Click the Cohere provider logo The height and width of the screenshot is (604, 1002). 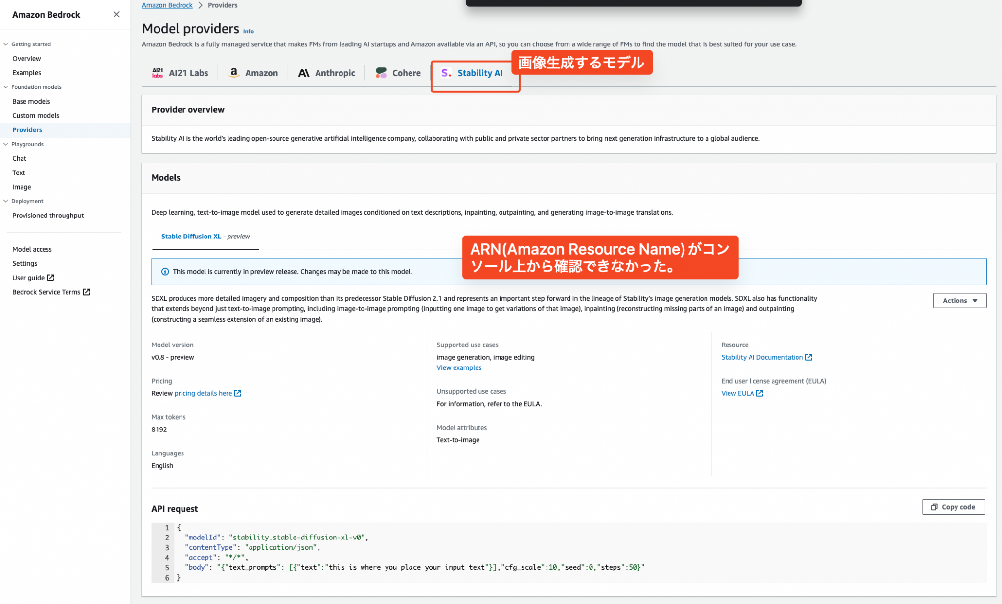tap(381, 72)
